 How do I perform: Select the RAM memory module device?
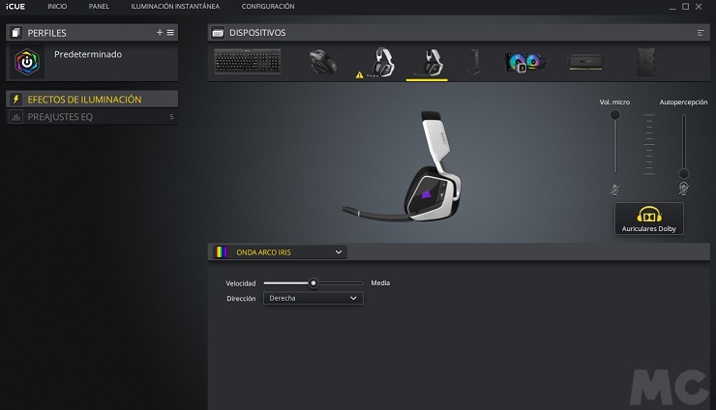tap(584, 63)
